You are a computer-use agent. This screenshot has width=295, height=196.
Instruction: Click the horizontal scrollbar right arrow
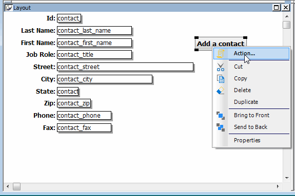[x=278, y=186]
